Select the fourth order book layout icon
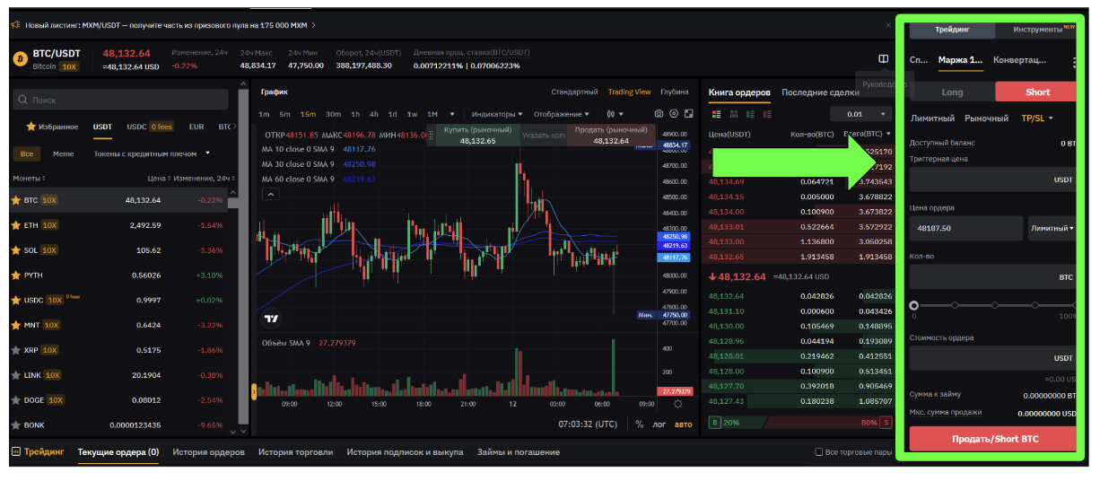 click(x=768, y=114)
